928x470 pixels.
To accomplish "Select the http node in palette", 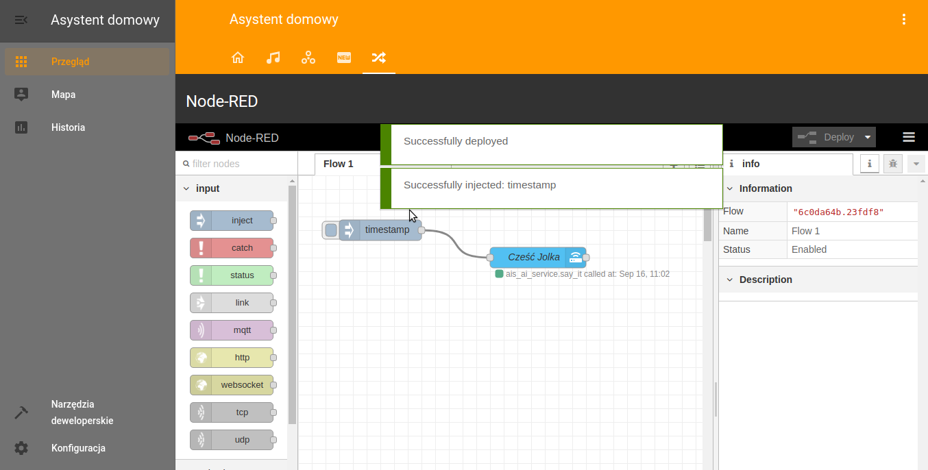I will pyautogui.click(x=232, y=358).
